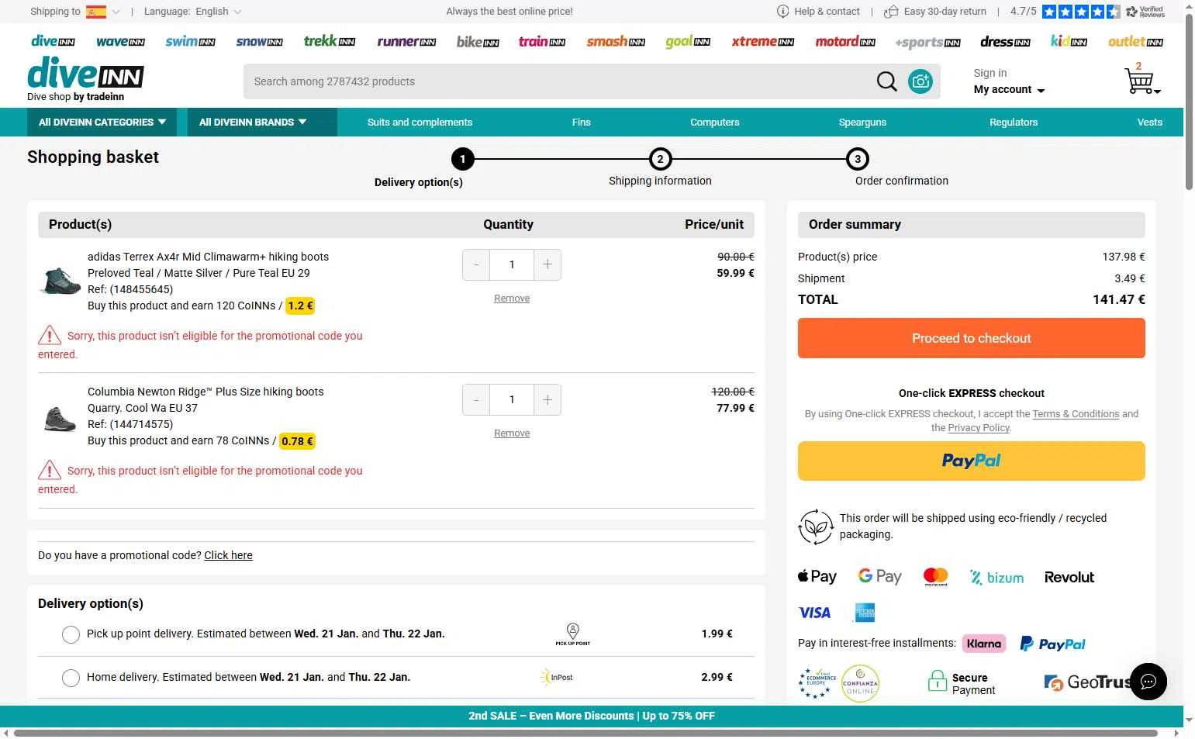Open the motardinn store logo
Image resolution: width=1195 pixels, height=739 pixels.
pyautogui.click(x=845, y=41)
